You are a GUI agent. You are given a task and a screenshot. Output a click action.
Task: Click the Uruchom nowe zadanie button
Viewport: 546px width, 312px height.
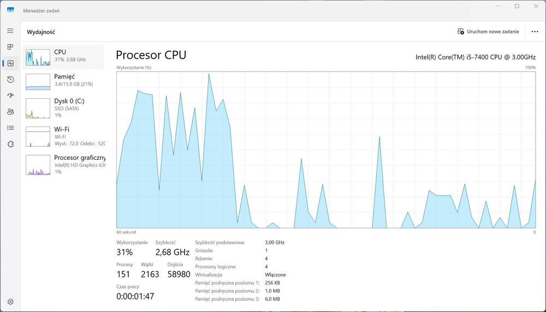(488, 32)
